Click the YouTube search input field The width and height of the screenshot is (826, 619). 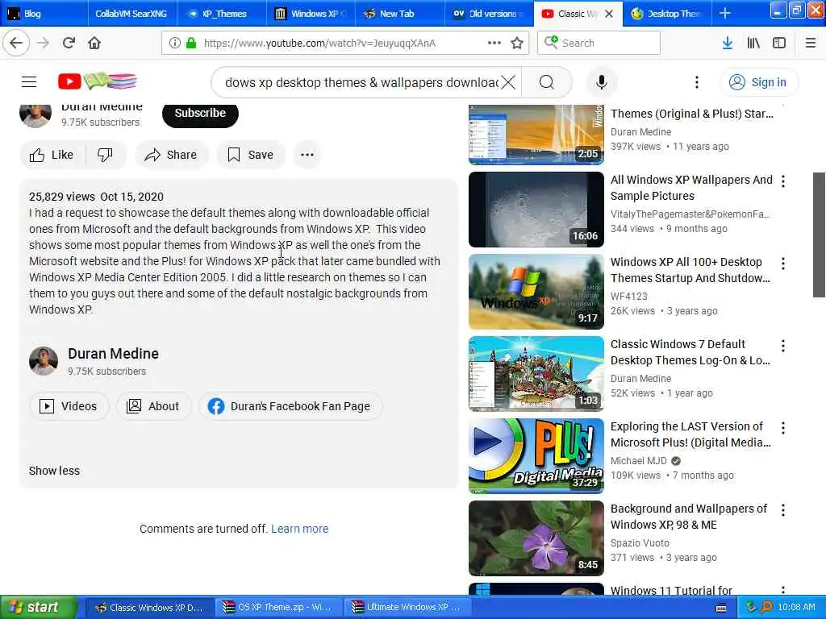tap(361, 82)
